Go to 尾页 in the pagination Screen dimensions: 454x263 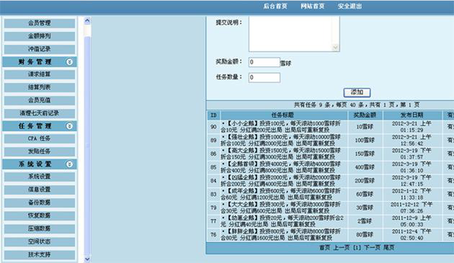pyautogui.click(x=389, y=248)
